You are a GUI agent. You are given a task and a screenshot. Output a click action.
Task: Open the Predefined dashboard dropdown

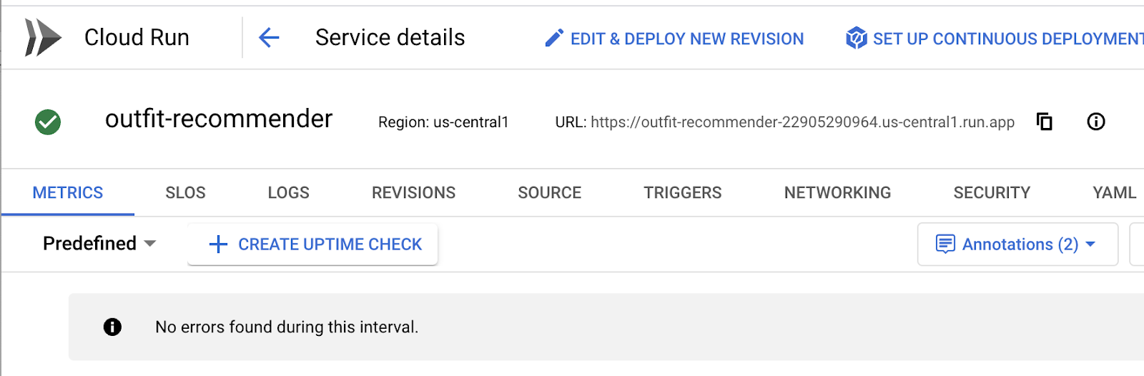[x=99, y=244]
